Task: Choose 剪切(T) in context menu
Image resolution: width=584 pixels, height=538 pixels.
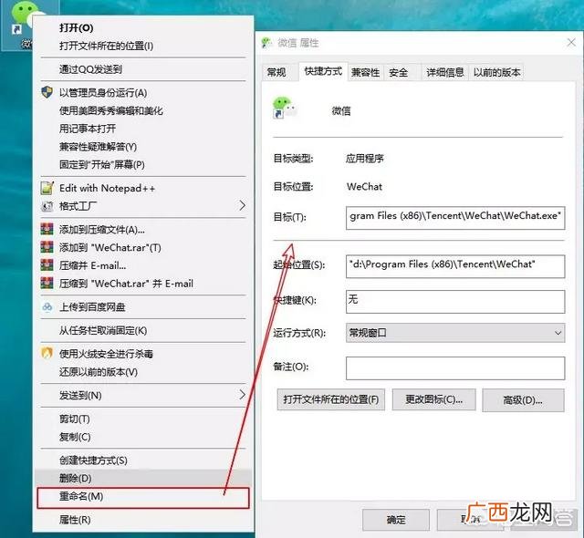Action: coord(142,419)
